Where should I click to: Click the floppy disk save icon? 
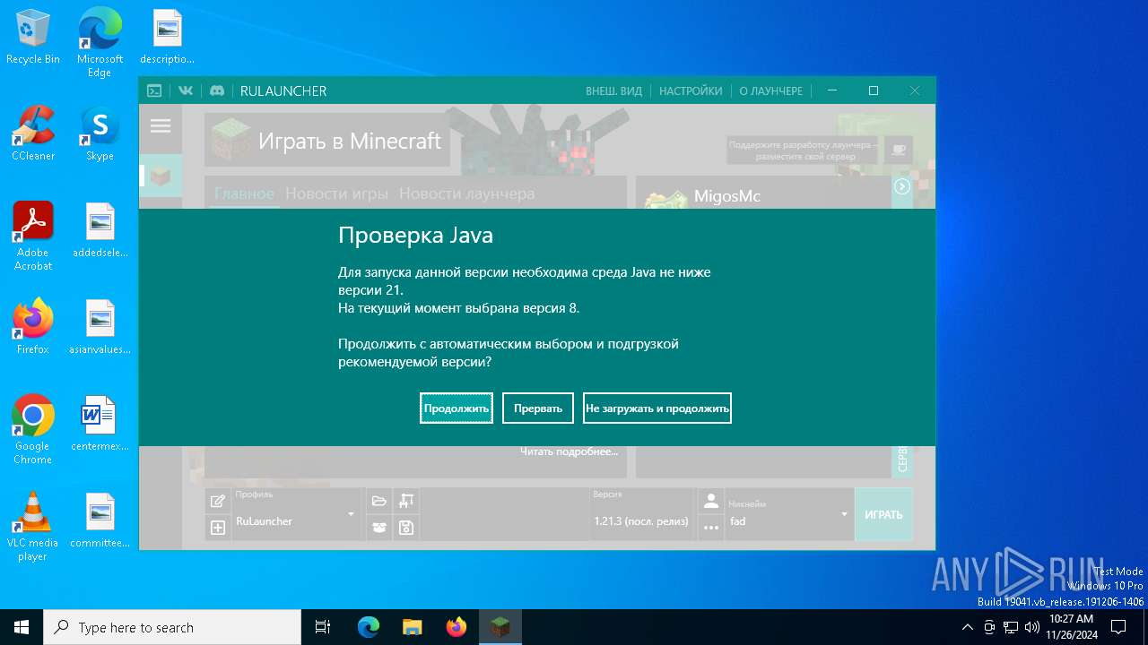[406, 528]
